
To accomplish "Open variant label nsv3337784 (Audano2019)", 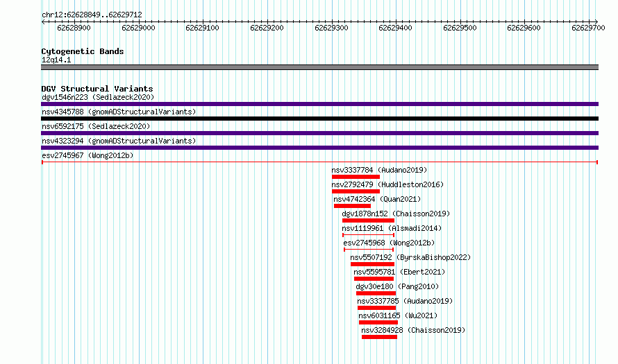I will click(380, 170).
